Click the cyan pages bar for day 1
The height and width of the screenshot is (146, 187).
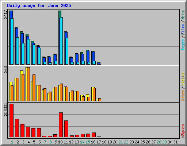pos(12,41)
